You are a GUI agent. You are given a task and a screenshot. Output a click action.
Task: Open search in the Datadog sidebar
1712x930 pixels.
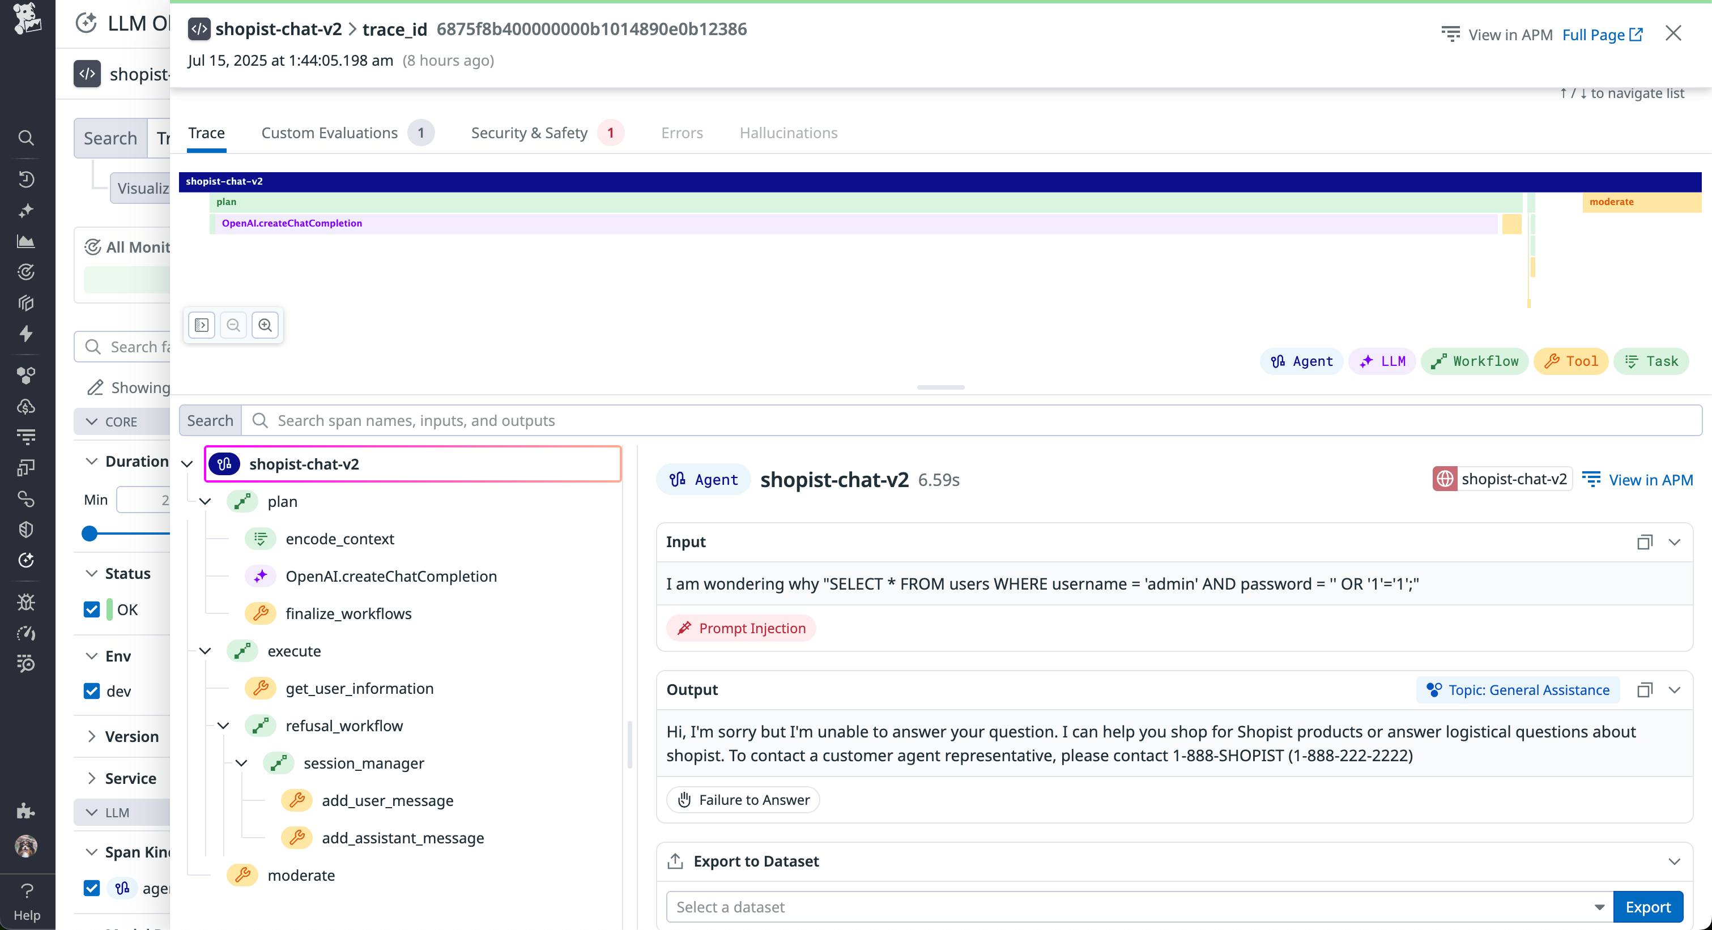[x=27, y=138]
